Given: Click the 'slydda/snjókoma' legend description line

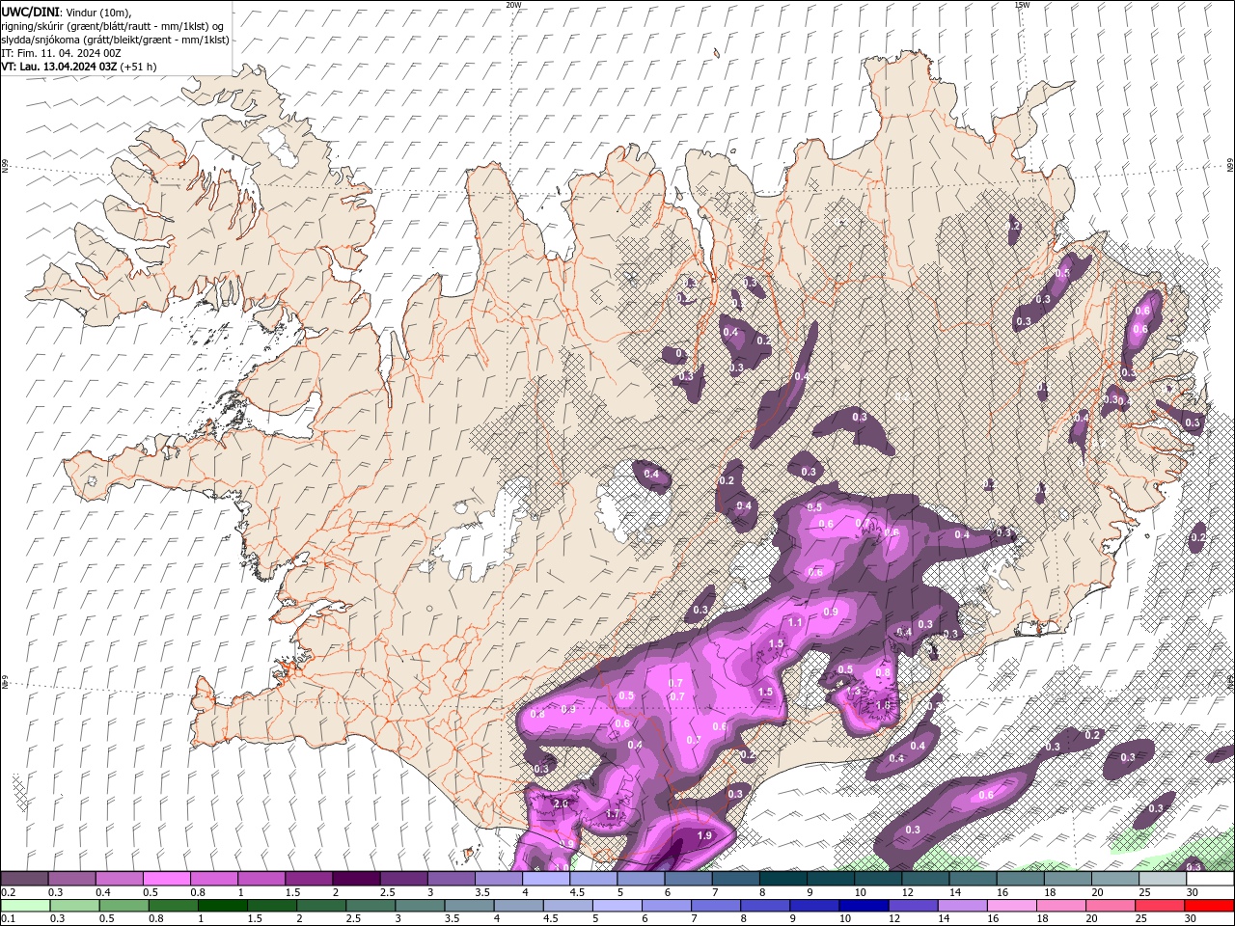Looking at the screenshot, I should tap(115, 40).
